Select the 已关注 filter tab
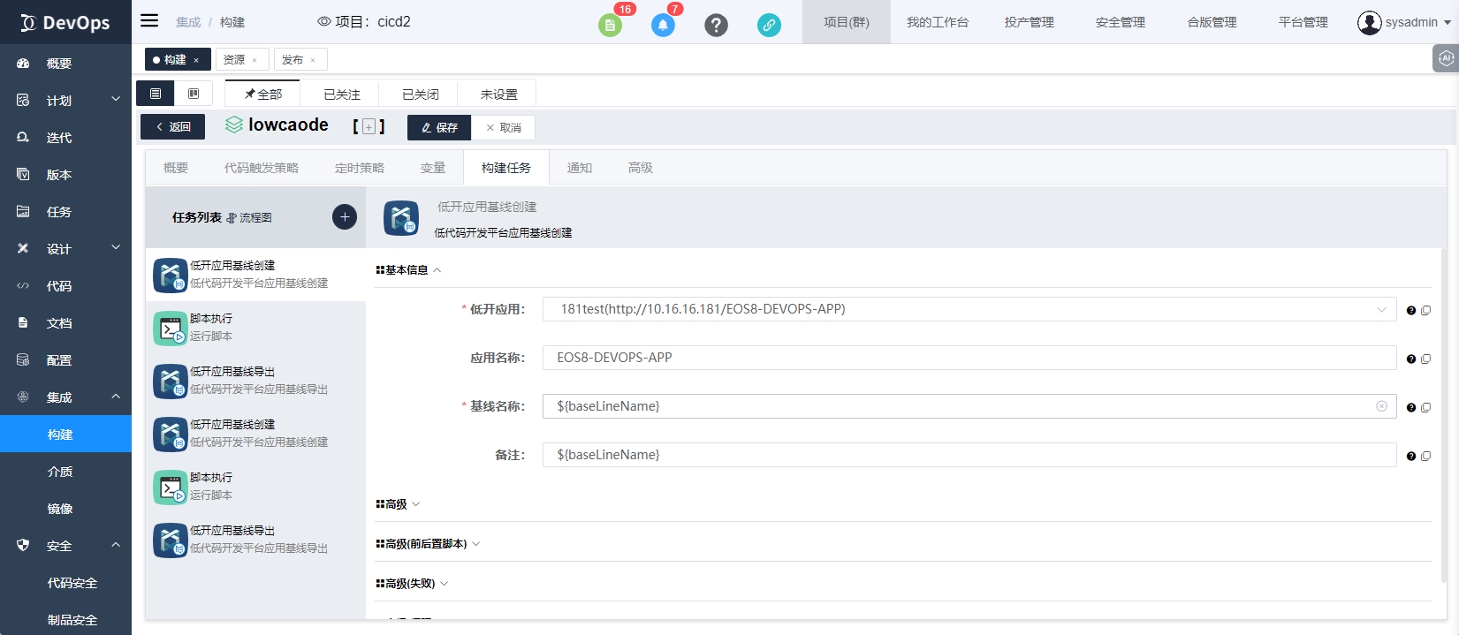This screenshot has width=1459, height=635. pos(341,94)
